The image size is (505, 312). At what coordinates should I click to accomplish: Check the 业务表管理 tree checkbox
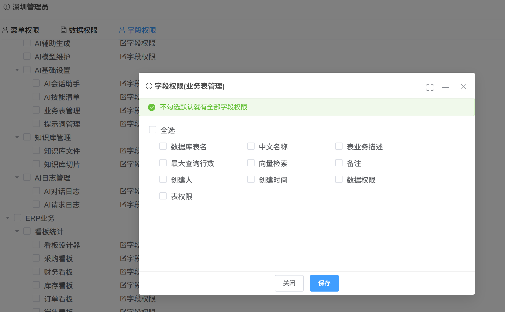36,110
